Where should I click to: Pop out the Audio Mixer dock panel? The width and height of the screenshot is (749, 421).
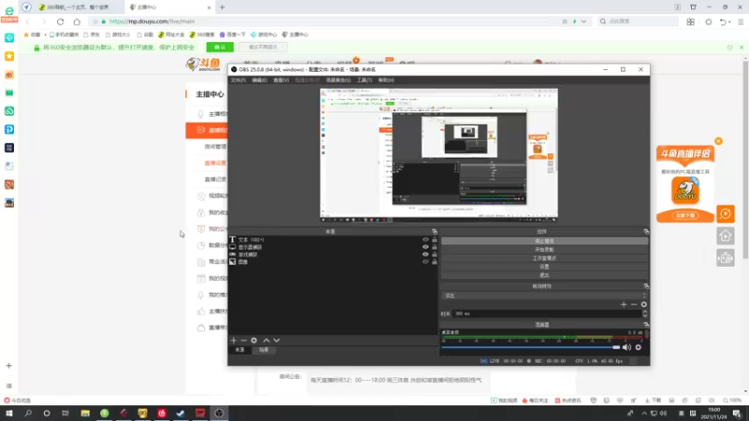(x=646, y=325)
